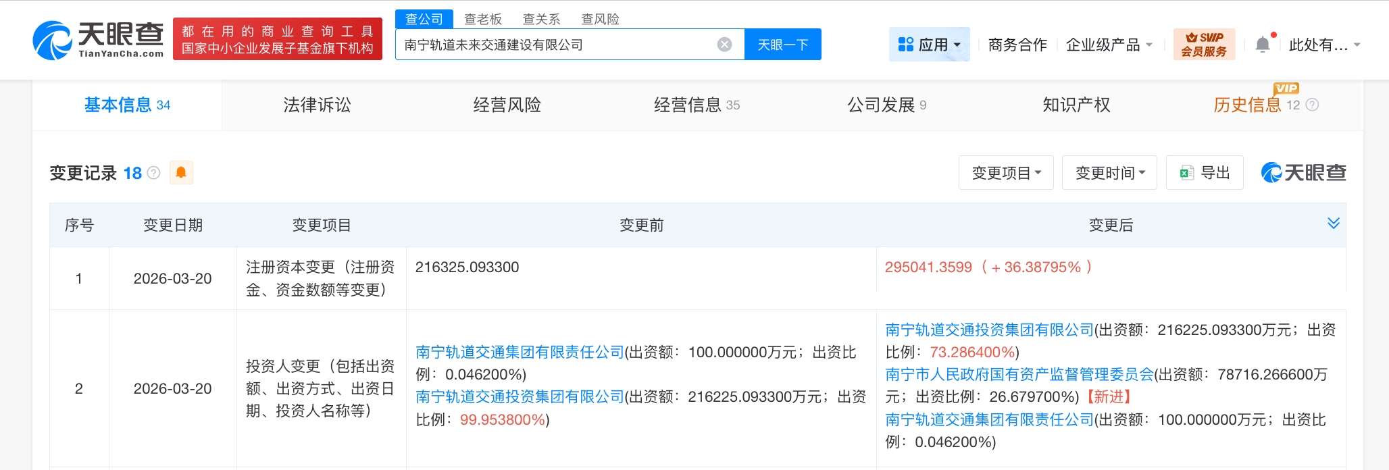This screenshot has height=470, width=1389.
Task: Open the 变更项目 filter dropdown
Action: pyautogui.click(x=1005, y=173)
